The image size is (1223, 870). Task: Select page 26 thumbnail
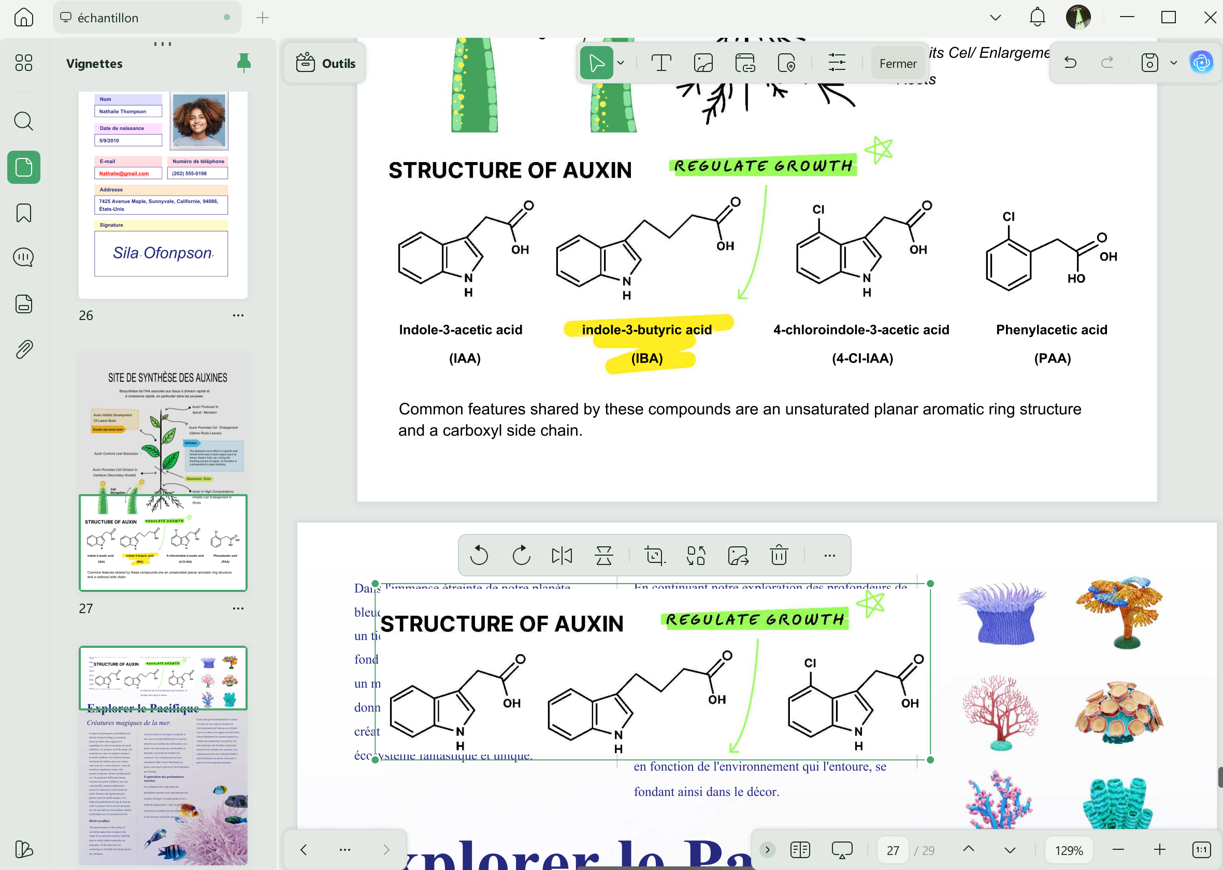[x=163, y=193]
